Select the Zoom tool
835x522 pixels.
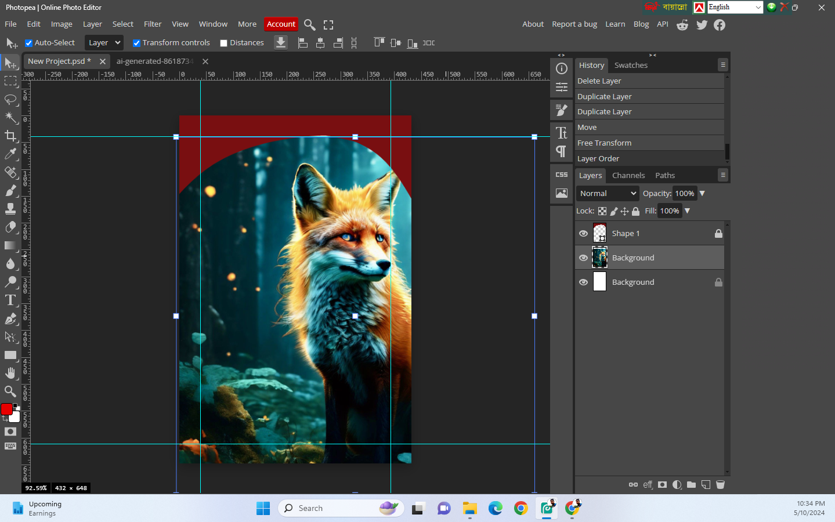pyautogui.click(x=10, y=391)
